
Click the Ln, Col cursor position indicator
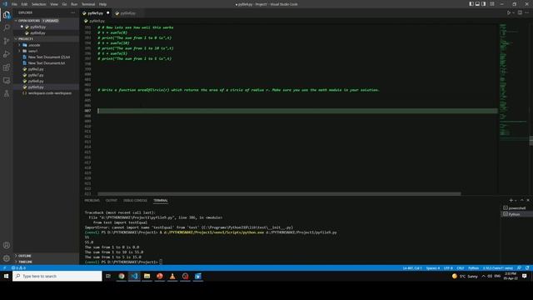click(x=412, y=268)
